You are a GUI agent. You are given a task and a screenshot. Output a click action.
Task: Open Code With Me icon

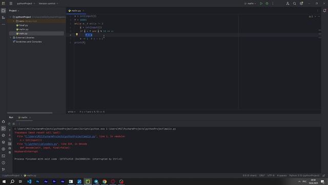click(x=288, y=4)
